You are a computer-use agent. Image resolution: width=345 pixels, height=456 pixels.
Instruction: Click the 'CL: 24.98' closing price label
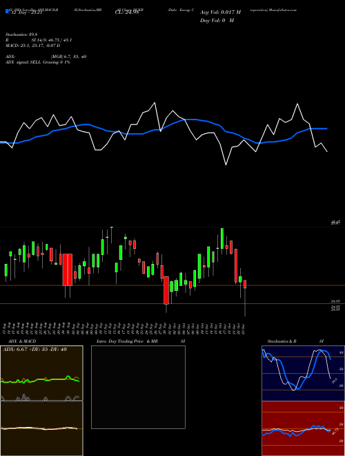(127, 12)
